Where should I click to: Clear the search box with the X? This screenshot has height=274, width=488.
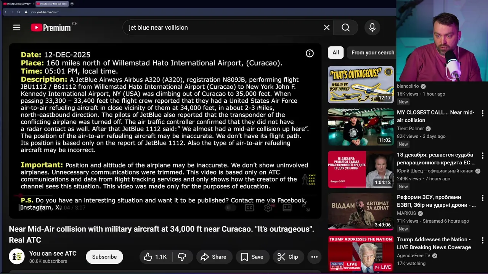click(327, 27)
